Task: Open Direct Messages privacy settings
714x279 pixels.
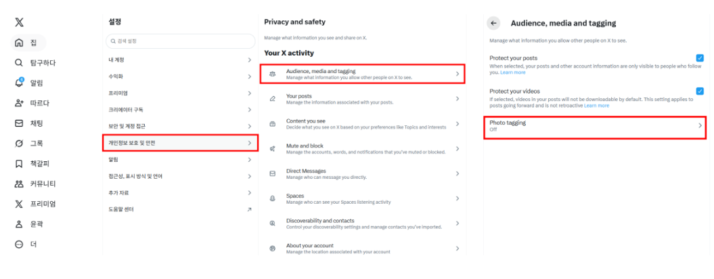Action: (x=362, y=173)
